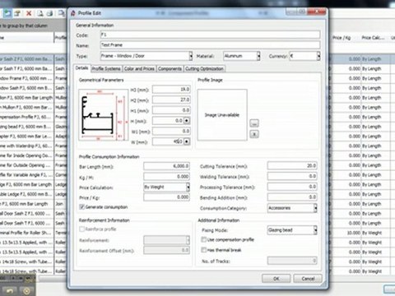This screenshot has height=296, width=395.
Task: Close the Profile Edit dialog
Action: [x=316, y=12]
